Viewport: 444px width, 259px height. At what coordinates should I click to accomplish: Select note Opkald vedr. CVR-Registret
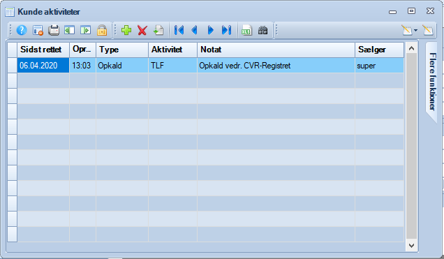(276, 66)
